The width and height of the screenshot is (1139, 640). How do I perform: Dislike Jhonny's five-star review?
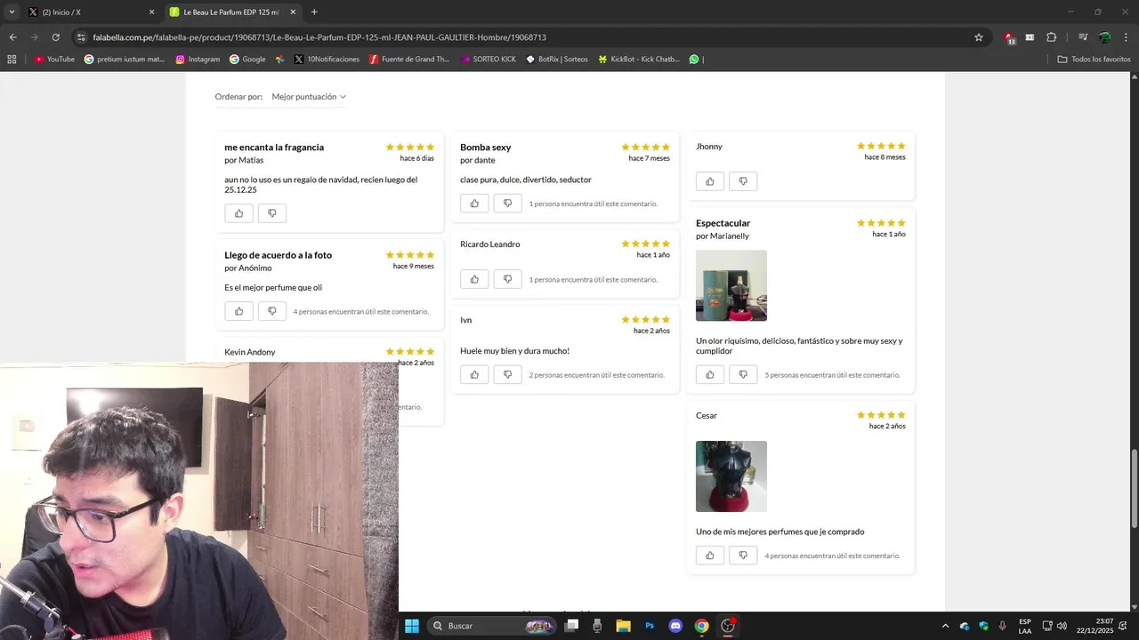pyautogui.click(x=743, y=181)
